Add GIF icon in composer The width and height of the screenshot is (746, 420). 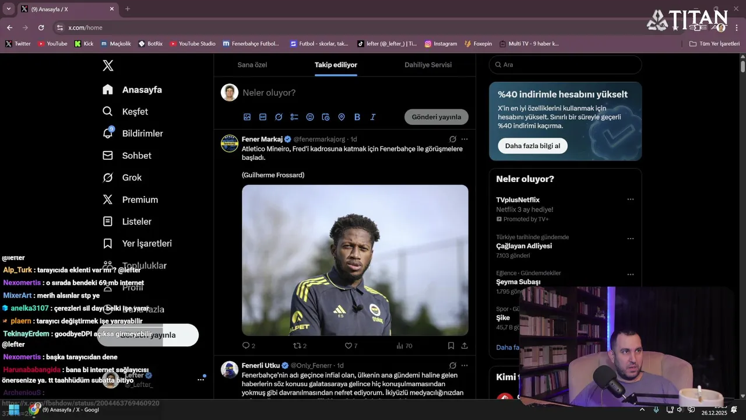263,117
